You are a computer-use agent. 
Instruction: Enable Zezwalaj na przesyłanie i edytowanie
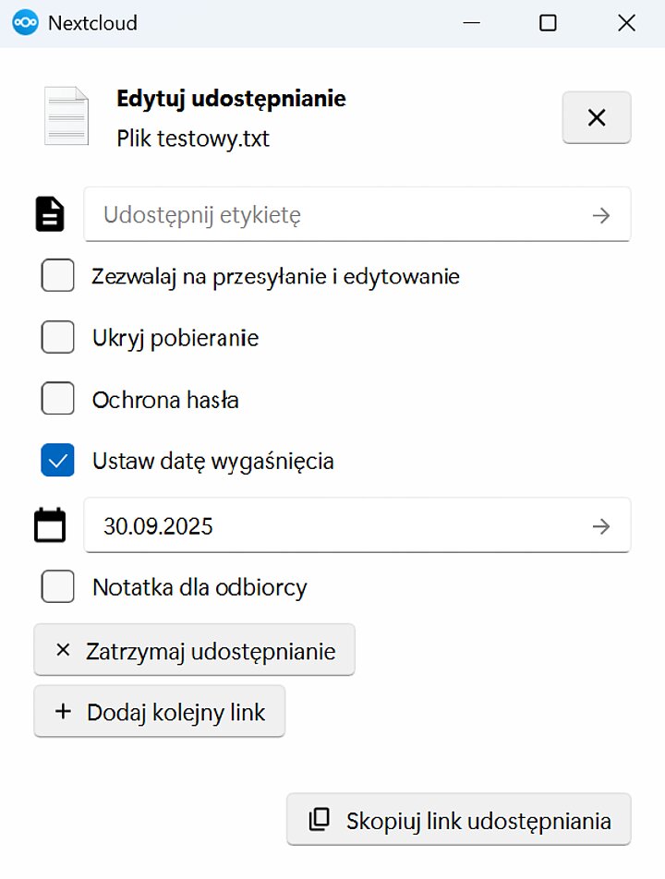click(x=57, y=275)
